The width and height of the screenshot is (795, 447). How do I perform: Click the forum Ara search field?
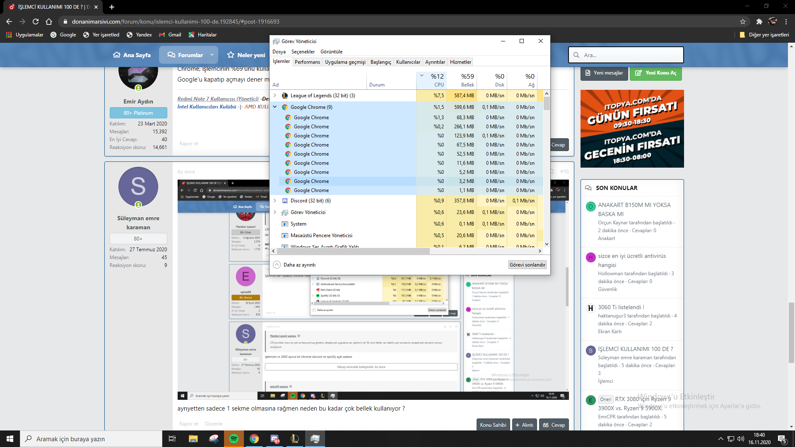click(x=629, y=55)
